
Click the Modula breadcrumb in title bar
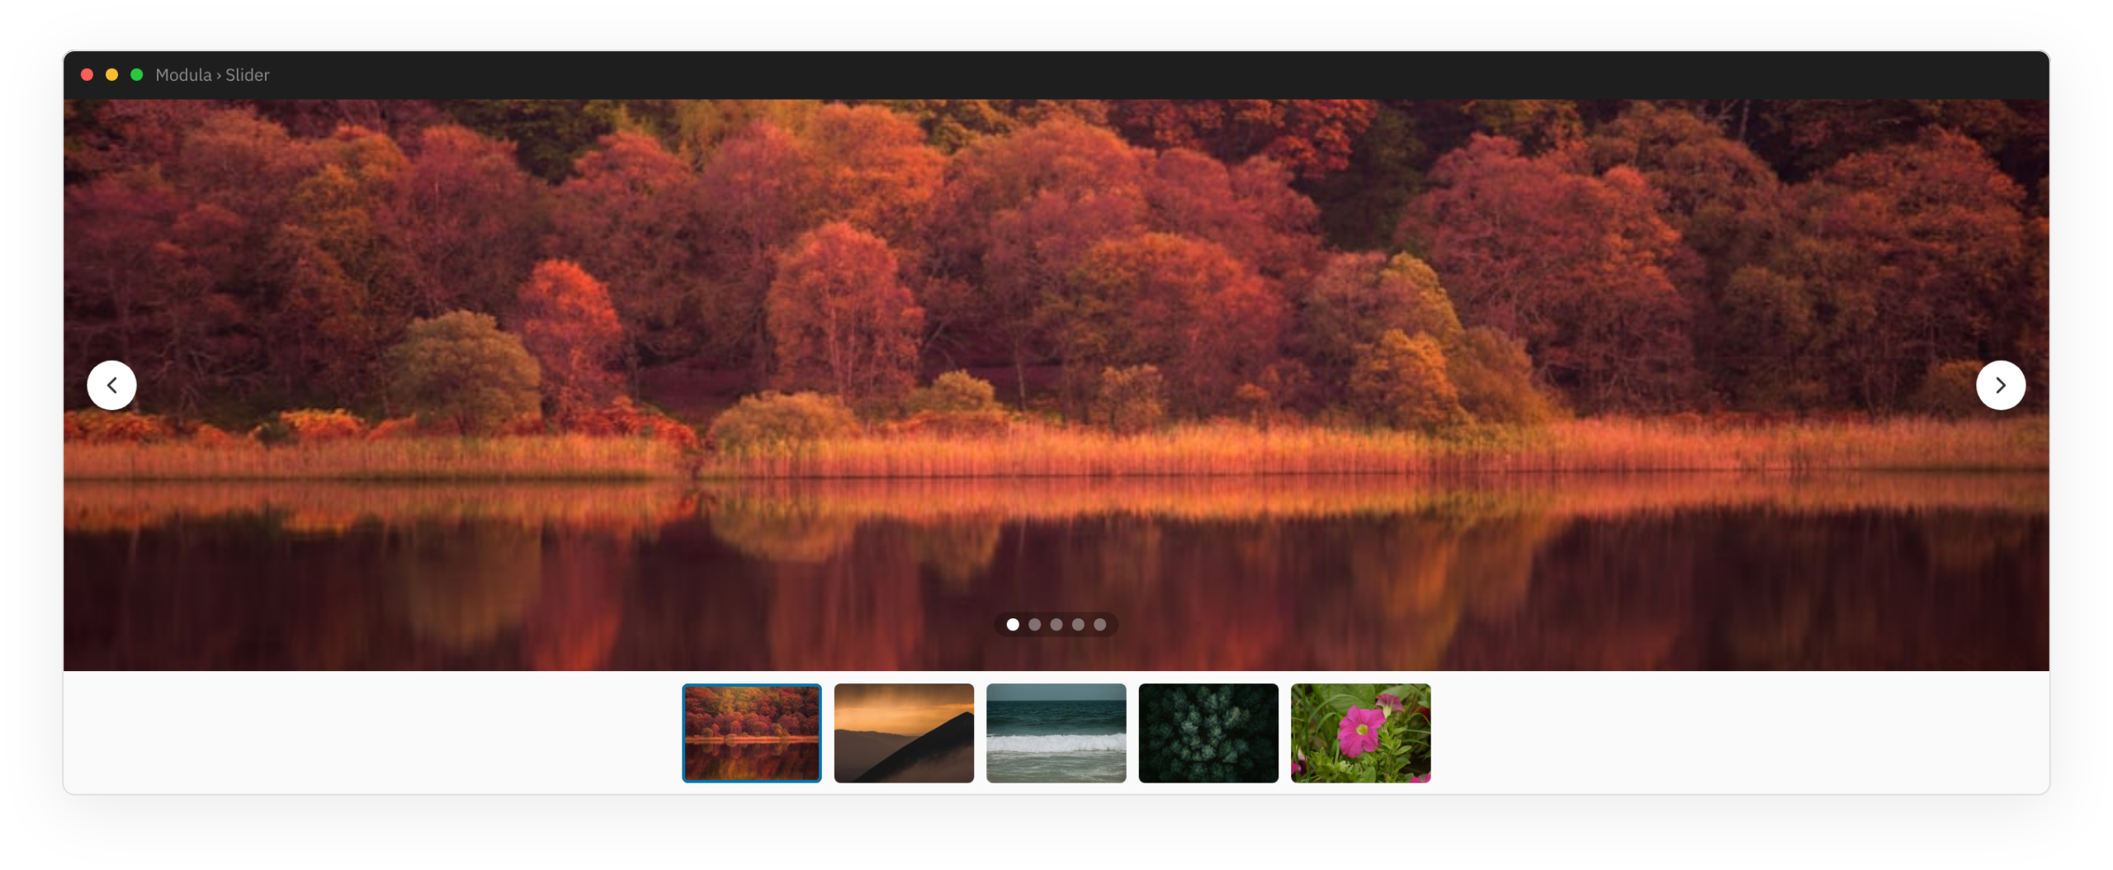coord(183,75)
